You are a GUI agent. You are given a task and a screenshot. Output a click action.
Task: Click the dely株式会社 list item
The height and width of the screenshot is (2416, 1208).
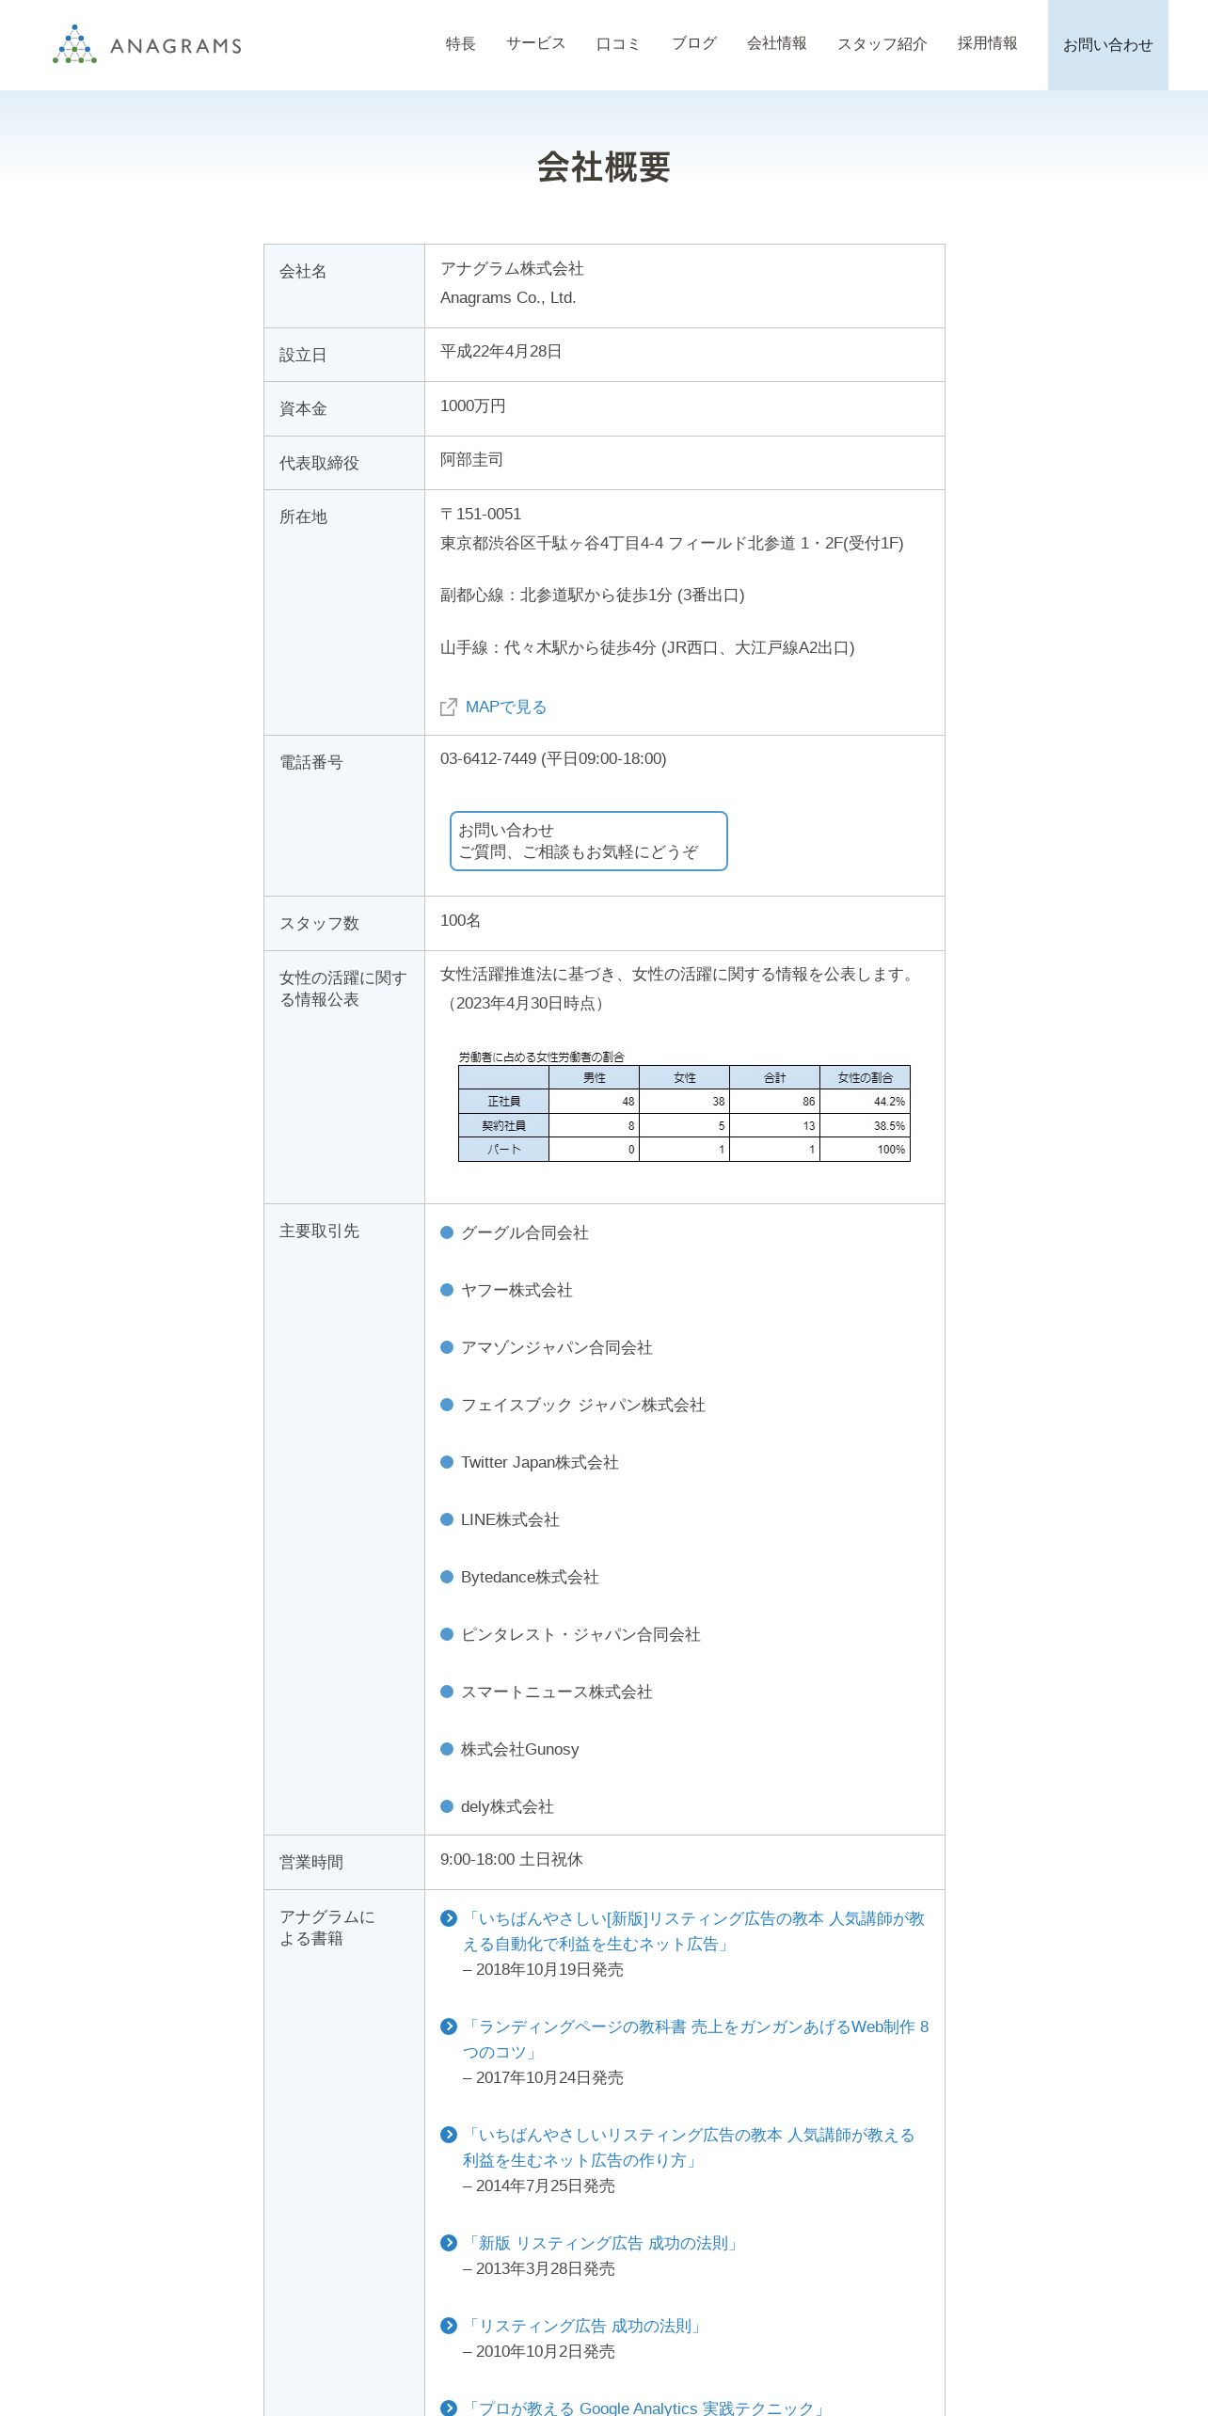click(507, 1806)
